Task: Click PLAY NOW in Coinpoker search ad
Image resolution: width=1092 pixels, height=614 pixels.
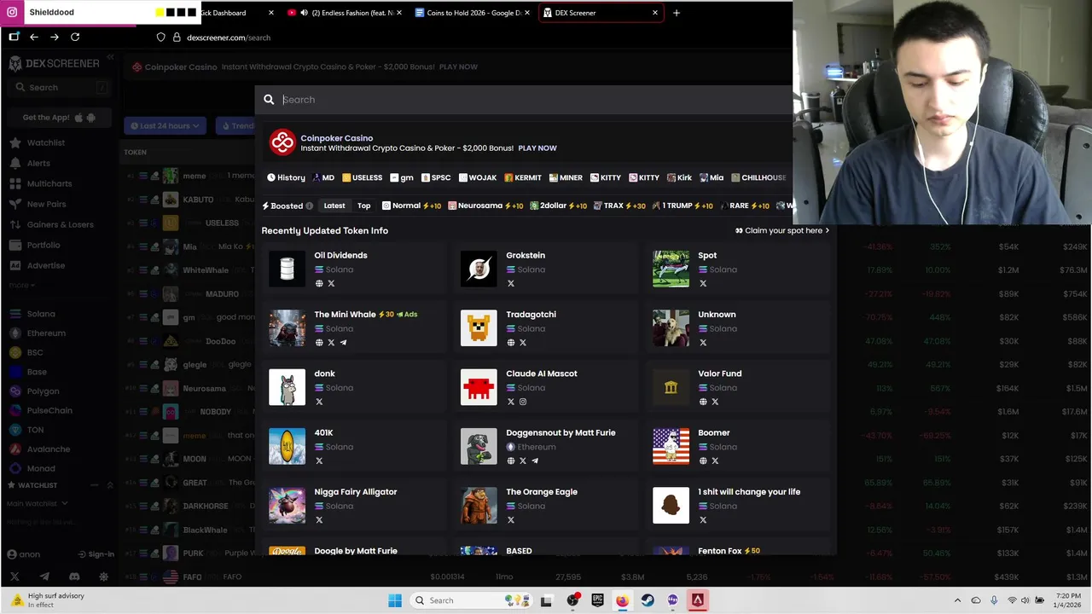Action: pos(537,148)
